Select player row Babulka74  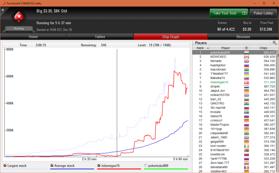[x=234, y=78]
